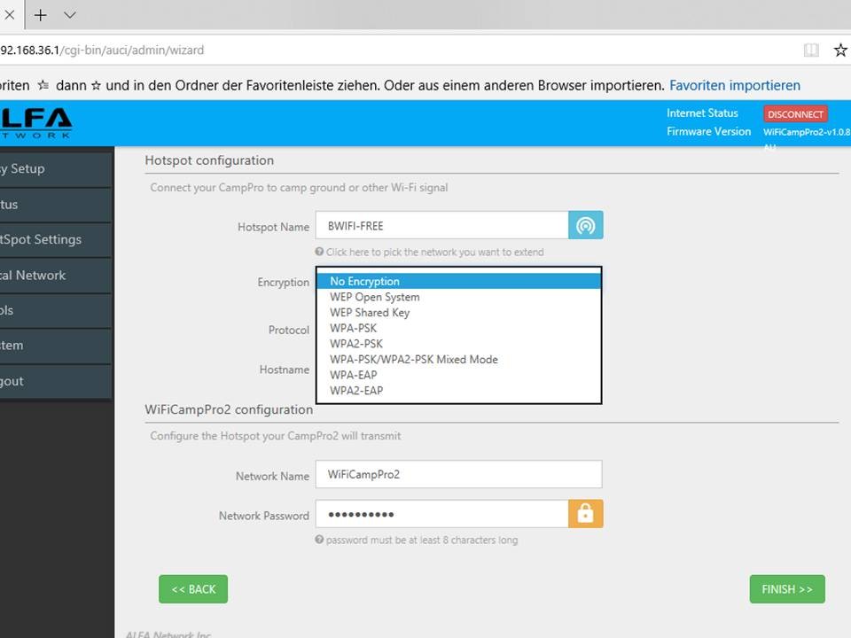This screenshot has width=851, height=638.
Task: Focus the Hotspot Name field
Action: 441,225
